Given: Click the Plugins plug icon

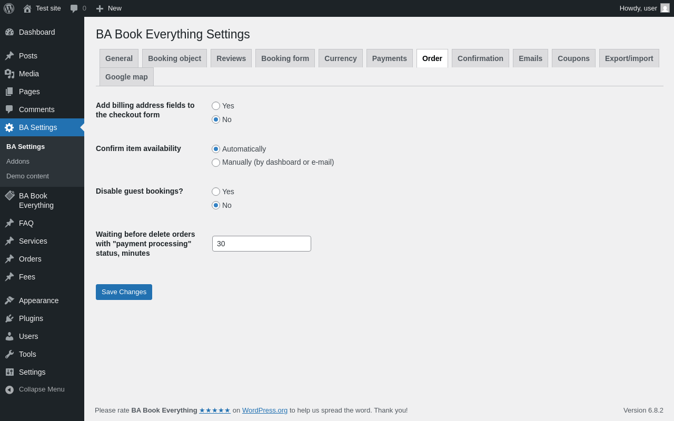Looking at the screenshot, I should pyautogui.click(x=9, y=318).
